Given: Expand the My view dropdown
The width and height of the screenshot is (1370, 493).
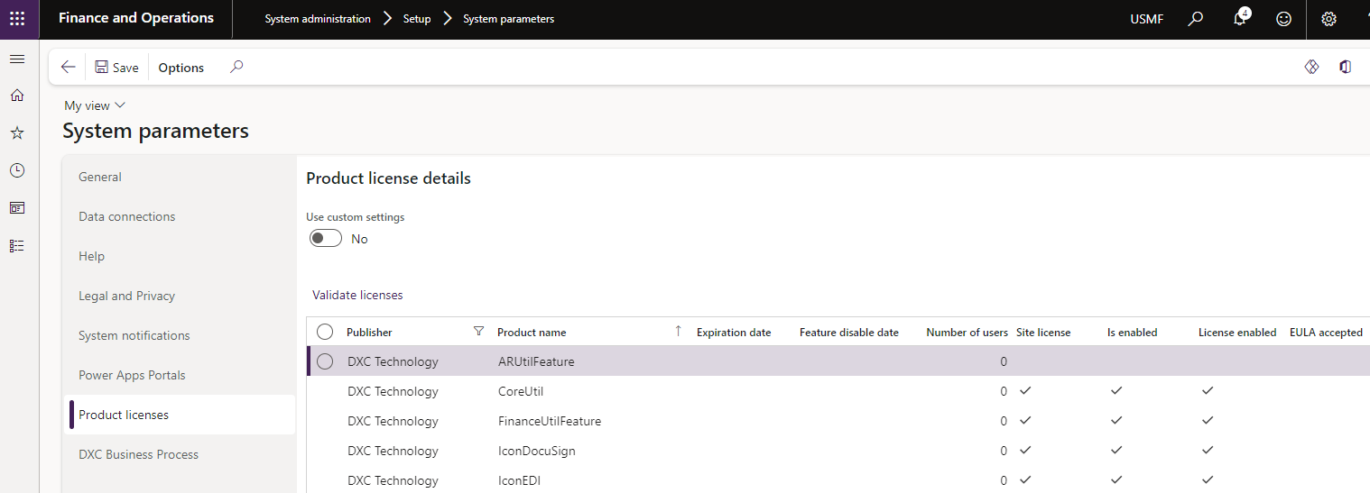Looking at the screenshot, I should click(95, 105).
